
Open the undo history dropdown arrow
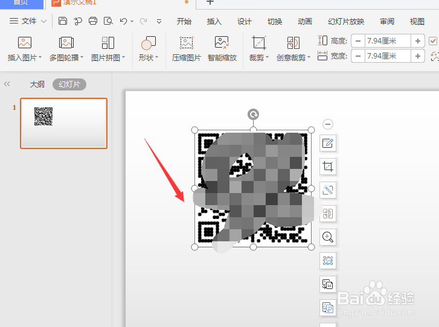132,21
